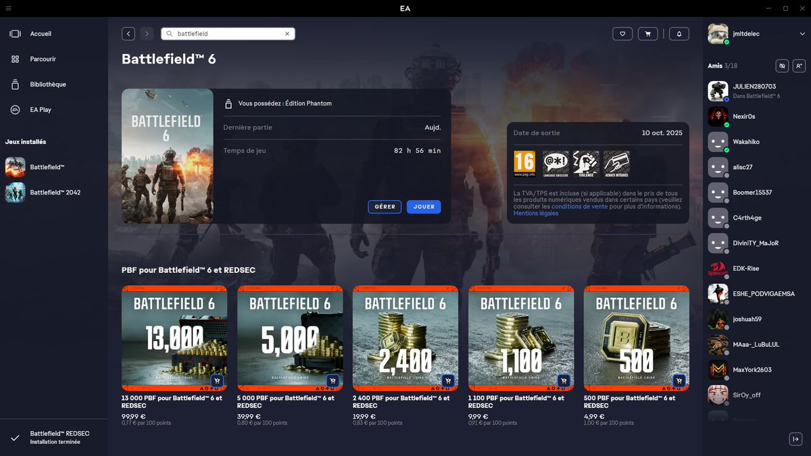
Task: Click the Battlefield 6 cover art
Action: tap(167, 156)
